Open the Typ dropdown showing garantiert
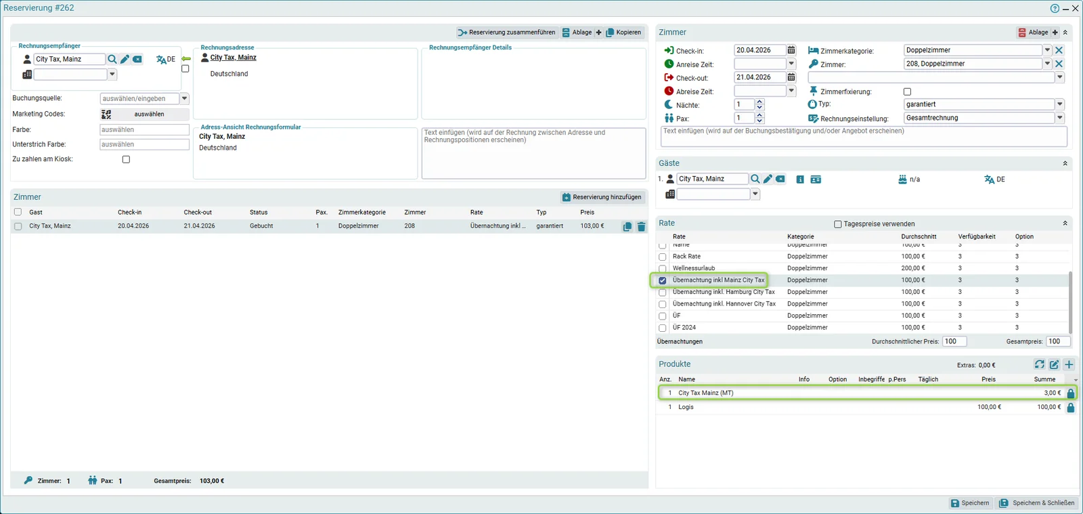Viewport: 1083px width, 514px height. pos(1060,104)
